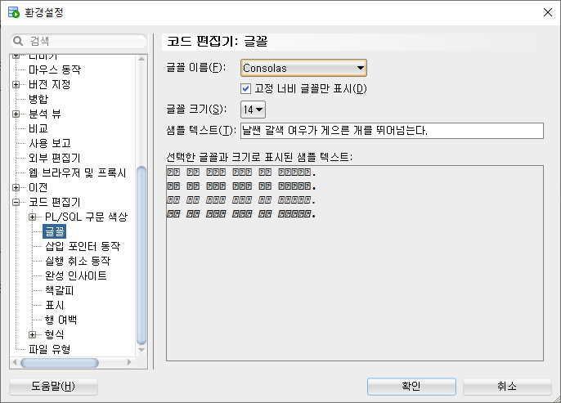
Task: Click the 확인 button
Action: 411,386
